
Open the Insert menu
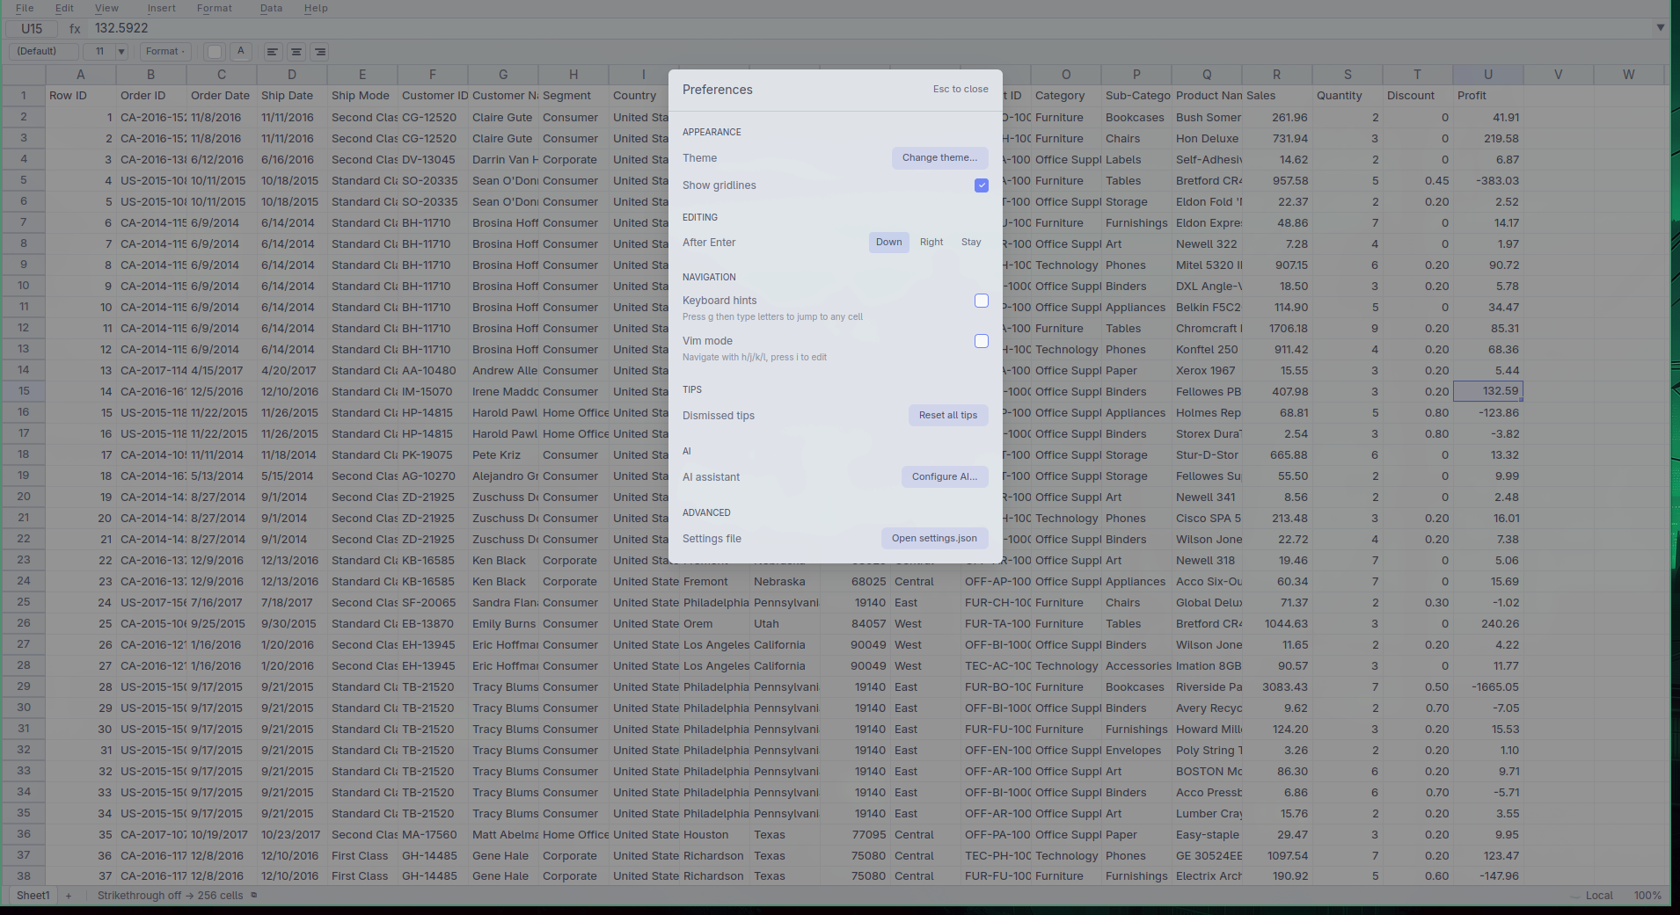click(161, 8)
